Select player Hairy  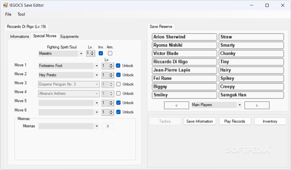click(251, 70)
